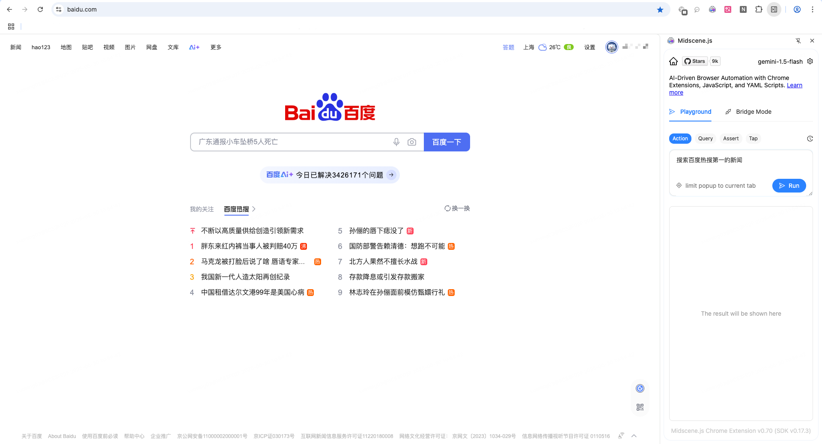Click the Midscene home icon
822x444 pixels.
673,61
